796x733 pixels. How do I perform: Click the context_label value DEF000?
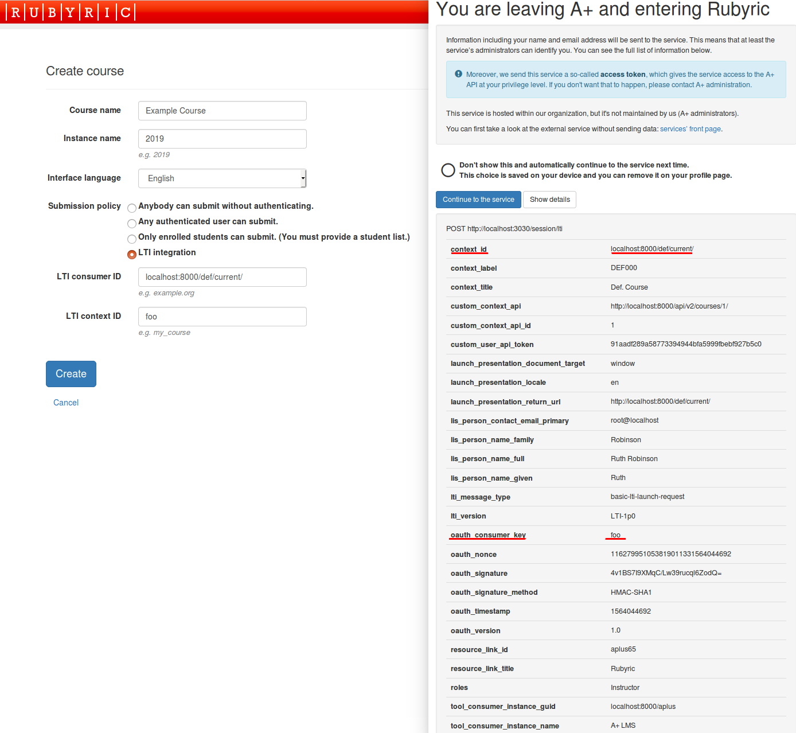click(x=624, y=268)
